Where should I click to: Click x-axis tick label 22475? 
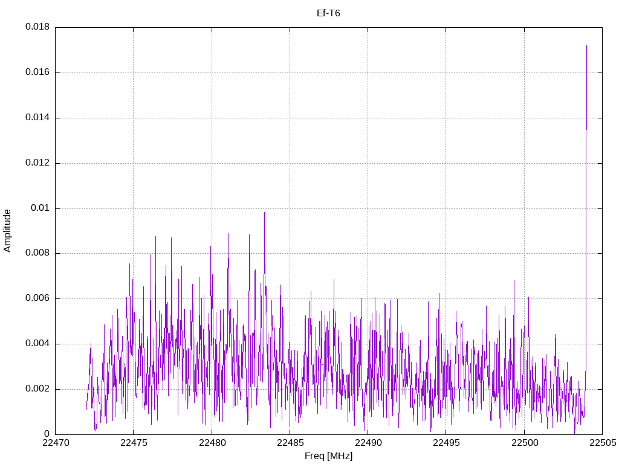[x=134, y=443]
